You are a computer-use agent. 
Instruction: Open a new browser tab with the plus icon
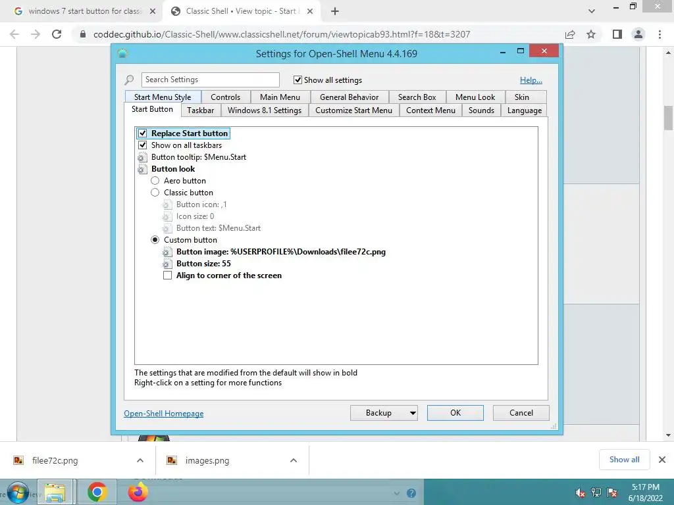[335, 12]
